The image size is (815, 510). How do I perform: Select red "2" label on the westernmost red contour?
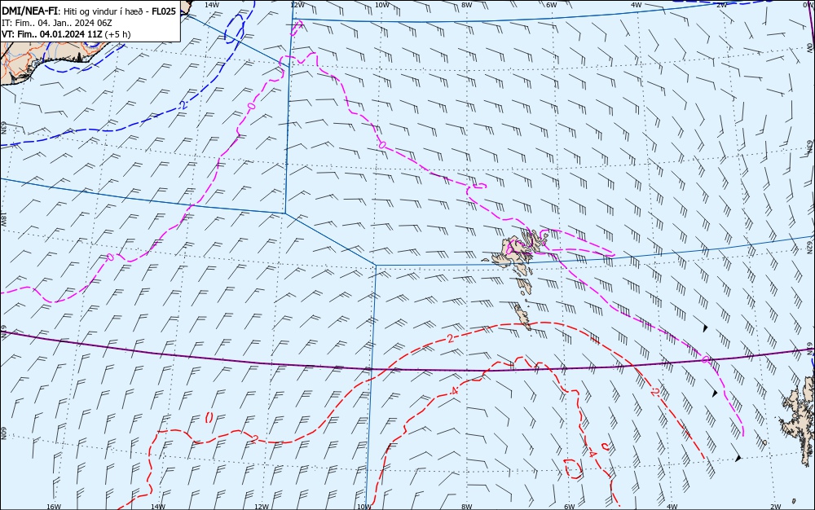tap(254, 438)
